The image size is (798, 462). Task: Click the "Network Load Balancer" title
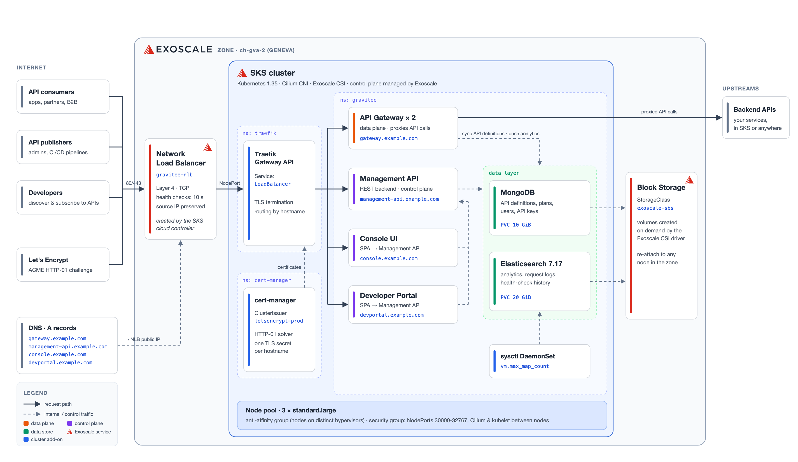click(x=181, y=158)
